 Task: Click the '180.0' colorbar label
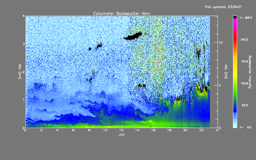click(x=244, y=61)
